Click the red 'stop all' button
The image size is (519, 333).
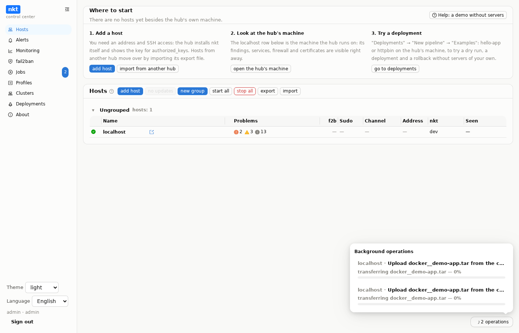pyautogui.click(x=245, y=91)
